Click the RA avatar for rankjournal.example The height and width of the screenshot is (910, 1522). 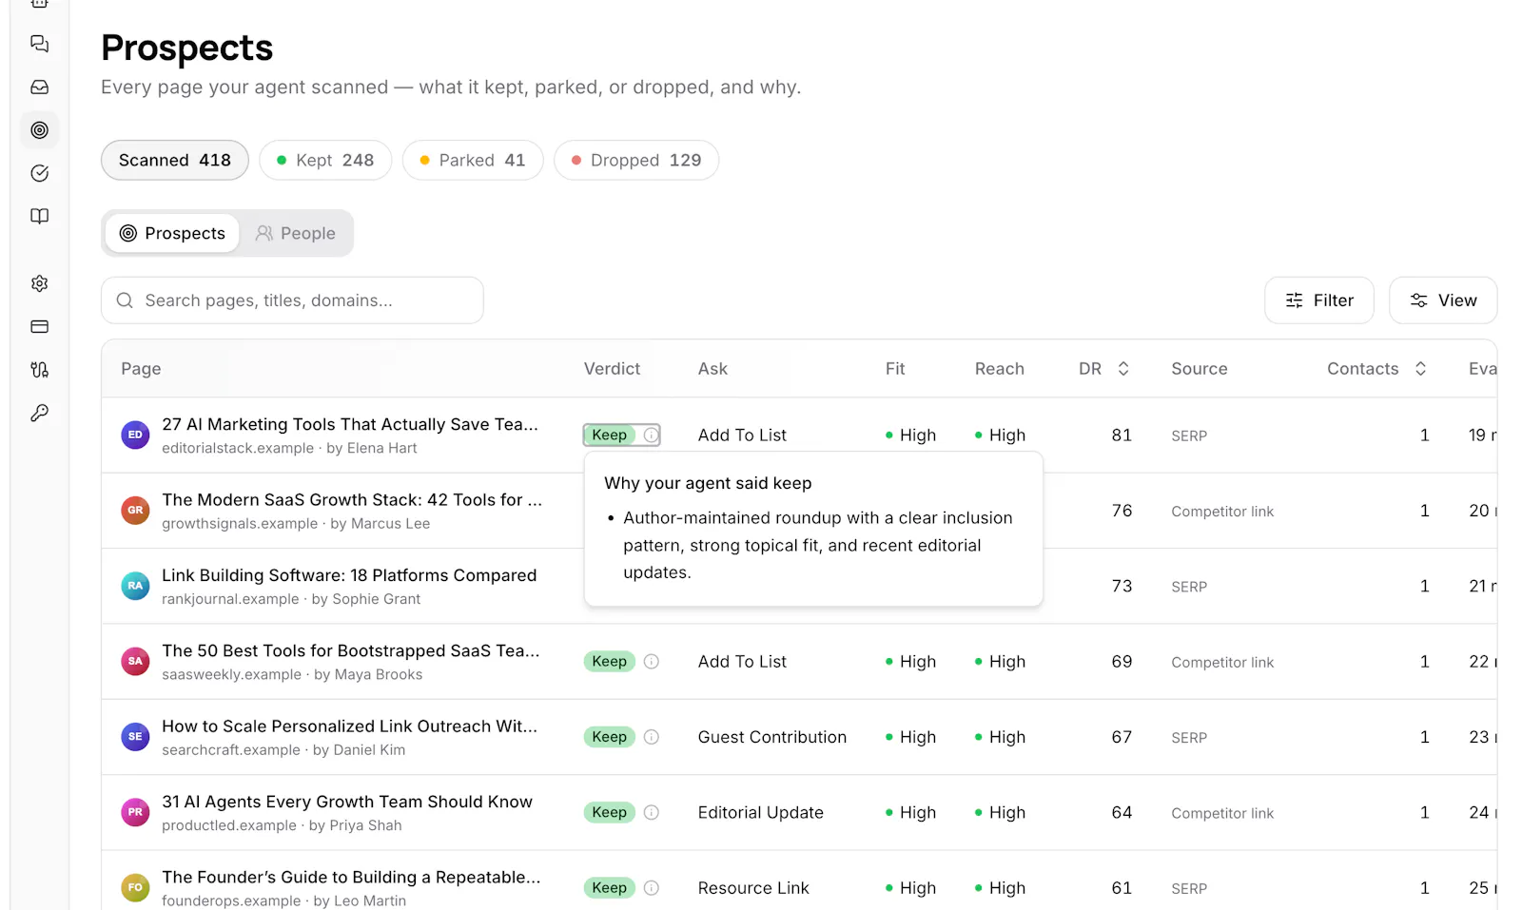(x=135, y=586)
